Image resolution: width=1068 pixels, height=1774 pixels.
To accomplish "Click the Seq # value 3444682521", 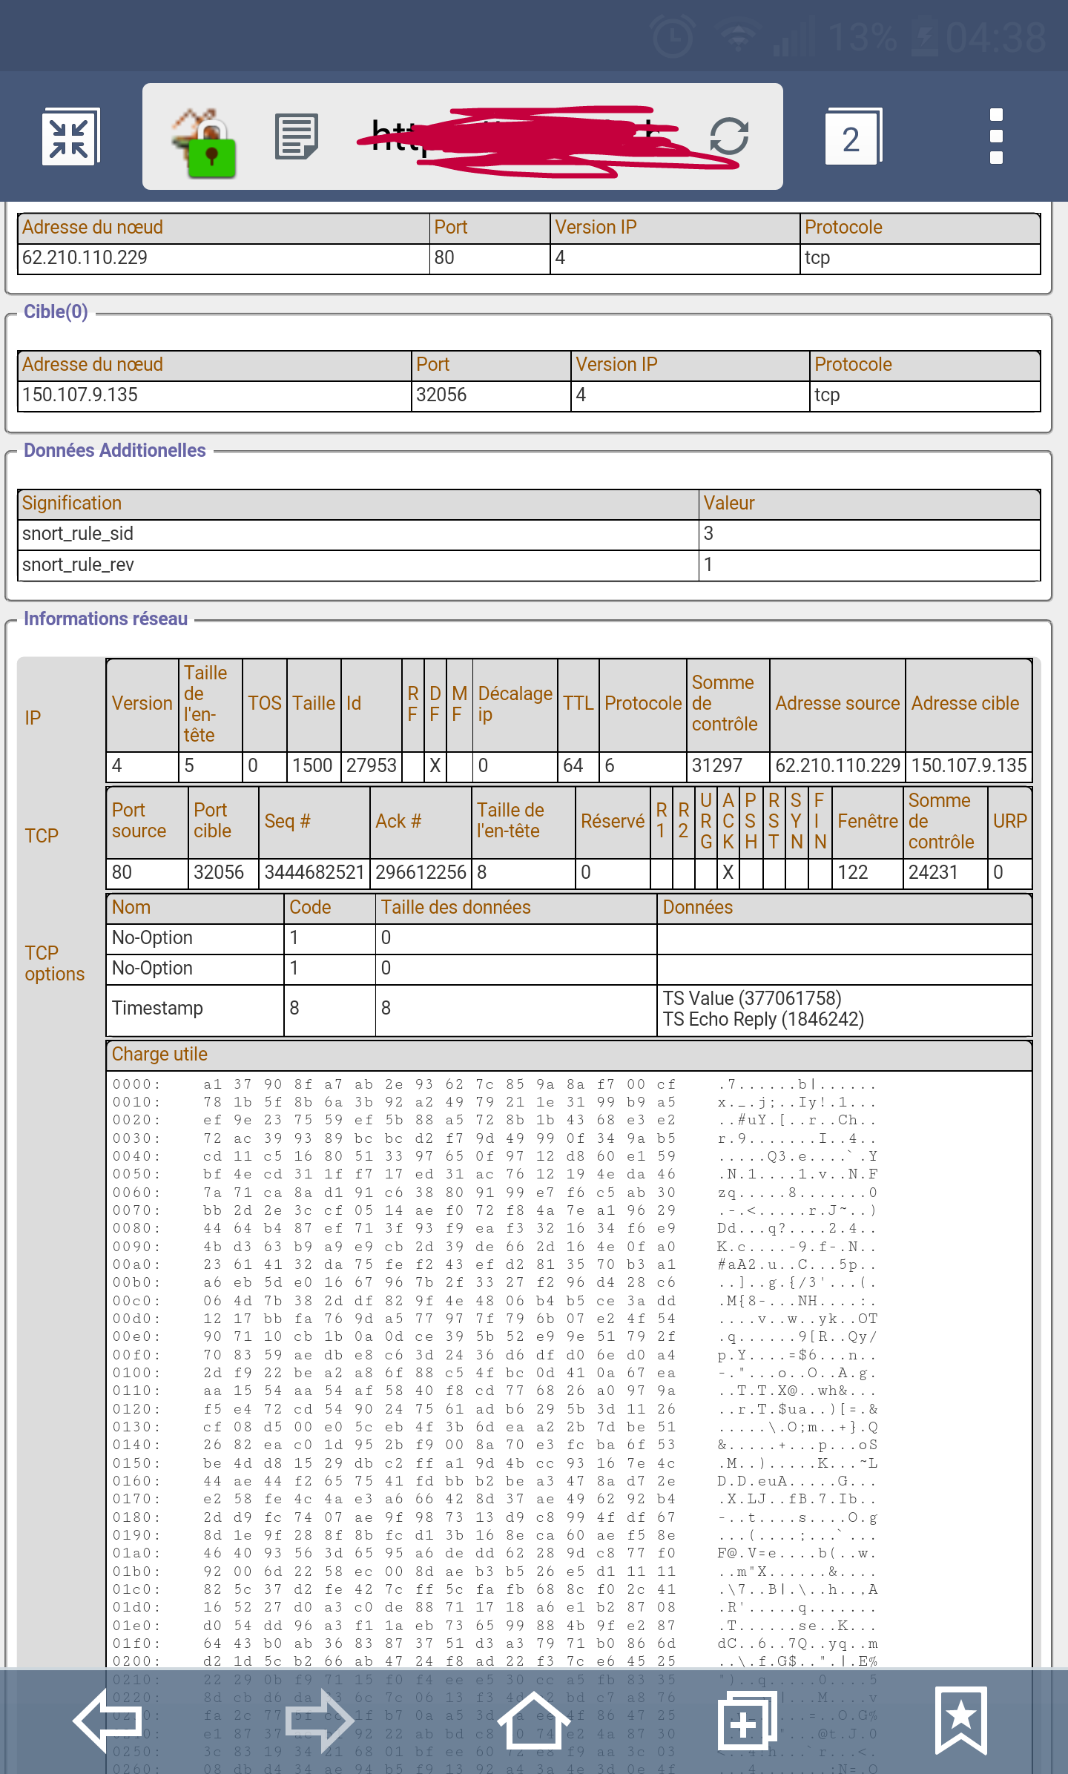I will click(314, 873).
